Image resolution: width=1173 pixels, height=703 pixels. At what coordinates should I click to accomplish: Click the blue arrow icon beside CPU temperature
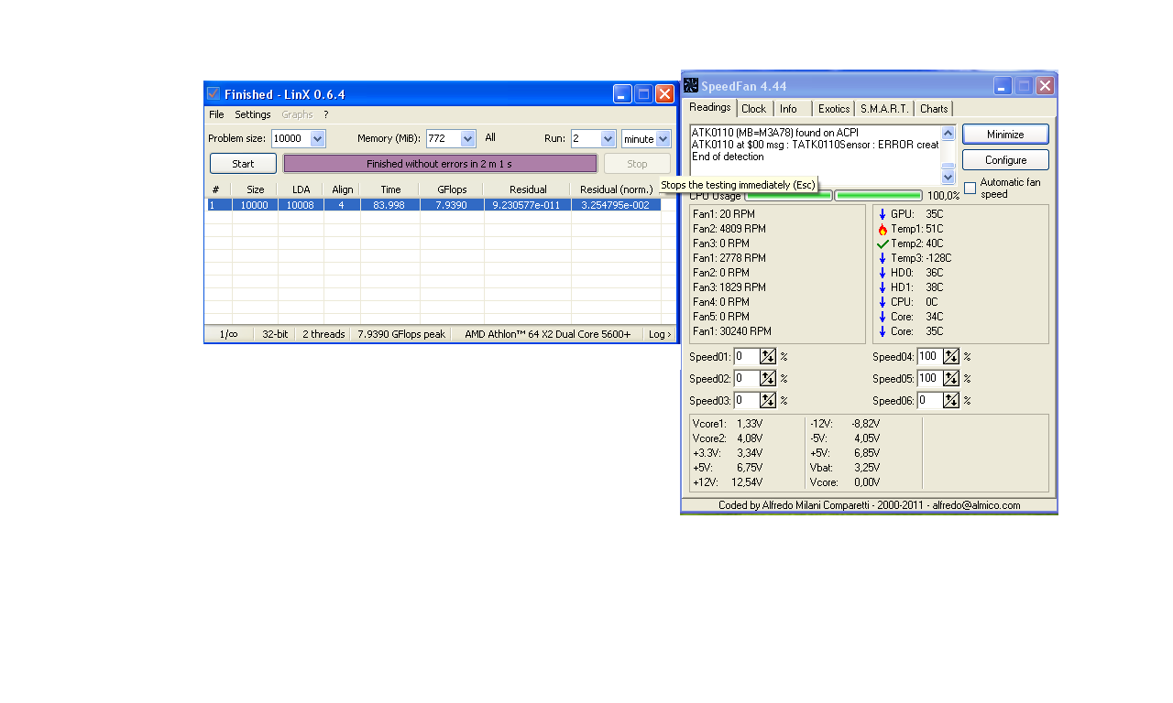coord(882,302)
